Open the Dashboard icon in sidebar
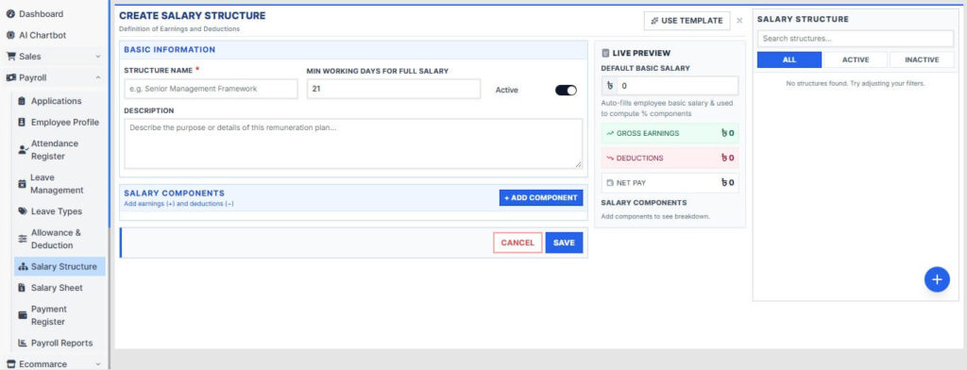967x370 pixels. coord(10,13)
